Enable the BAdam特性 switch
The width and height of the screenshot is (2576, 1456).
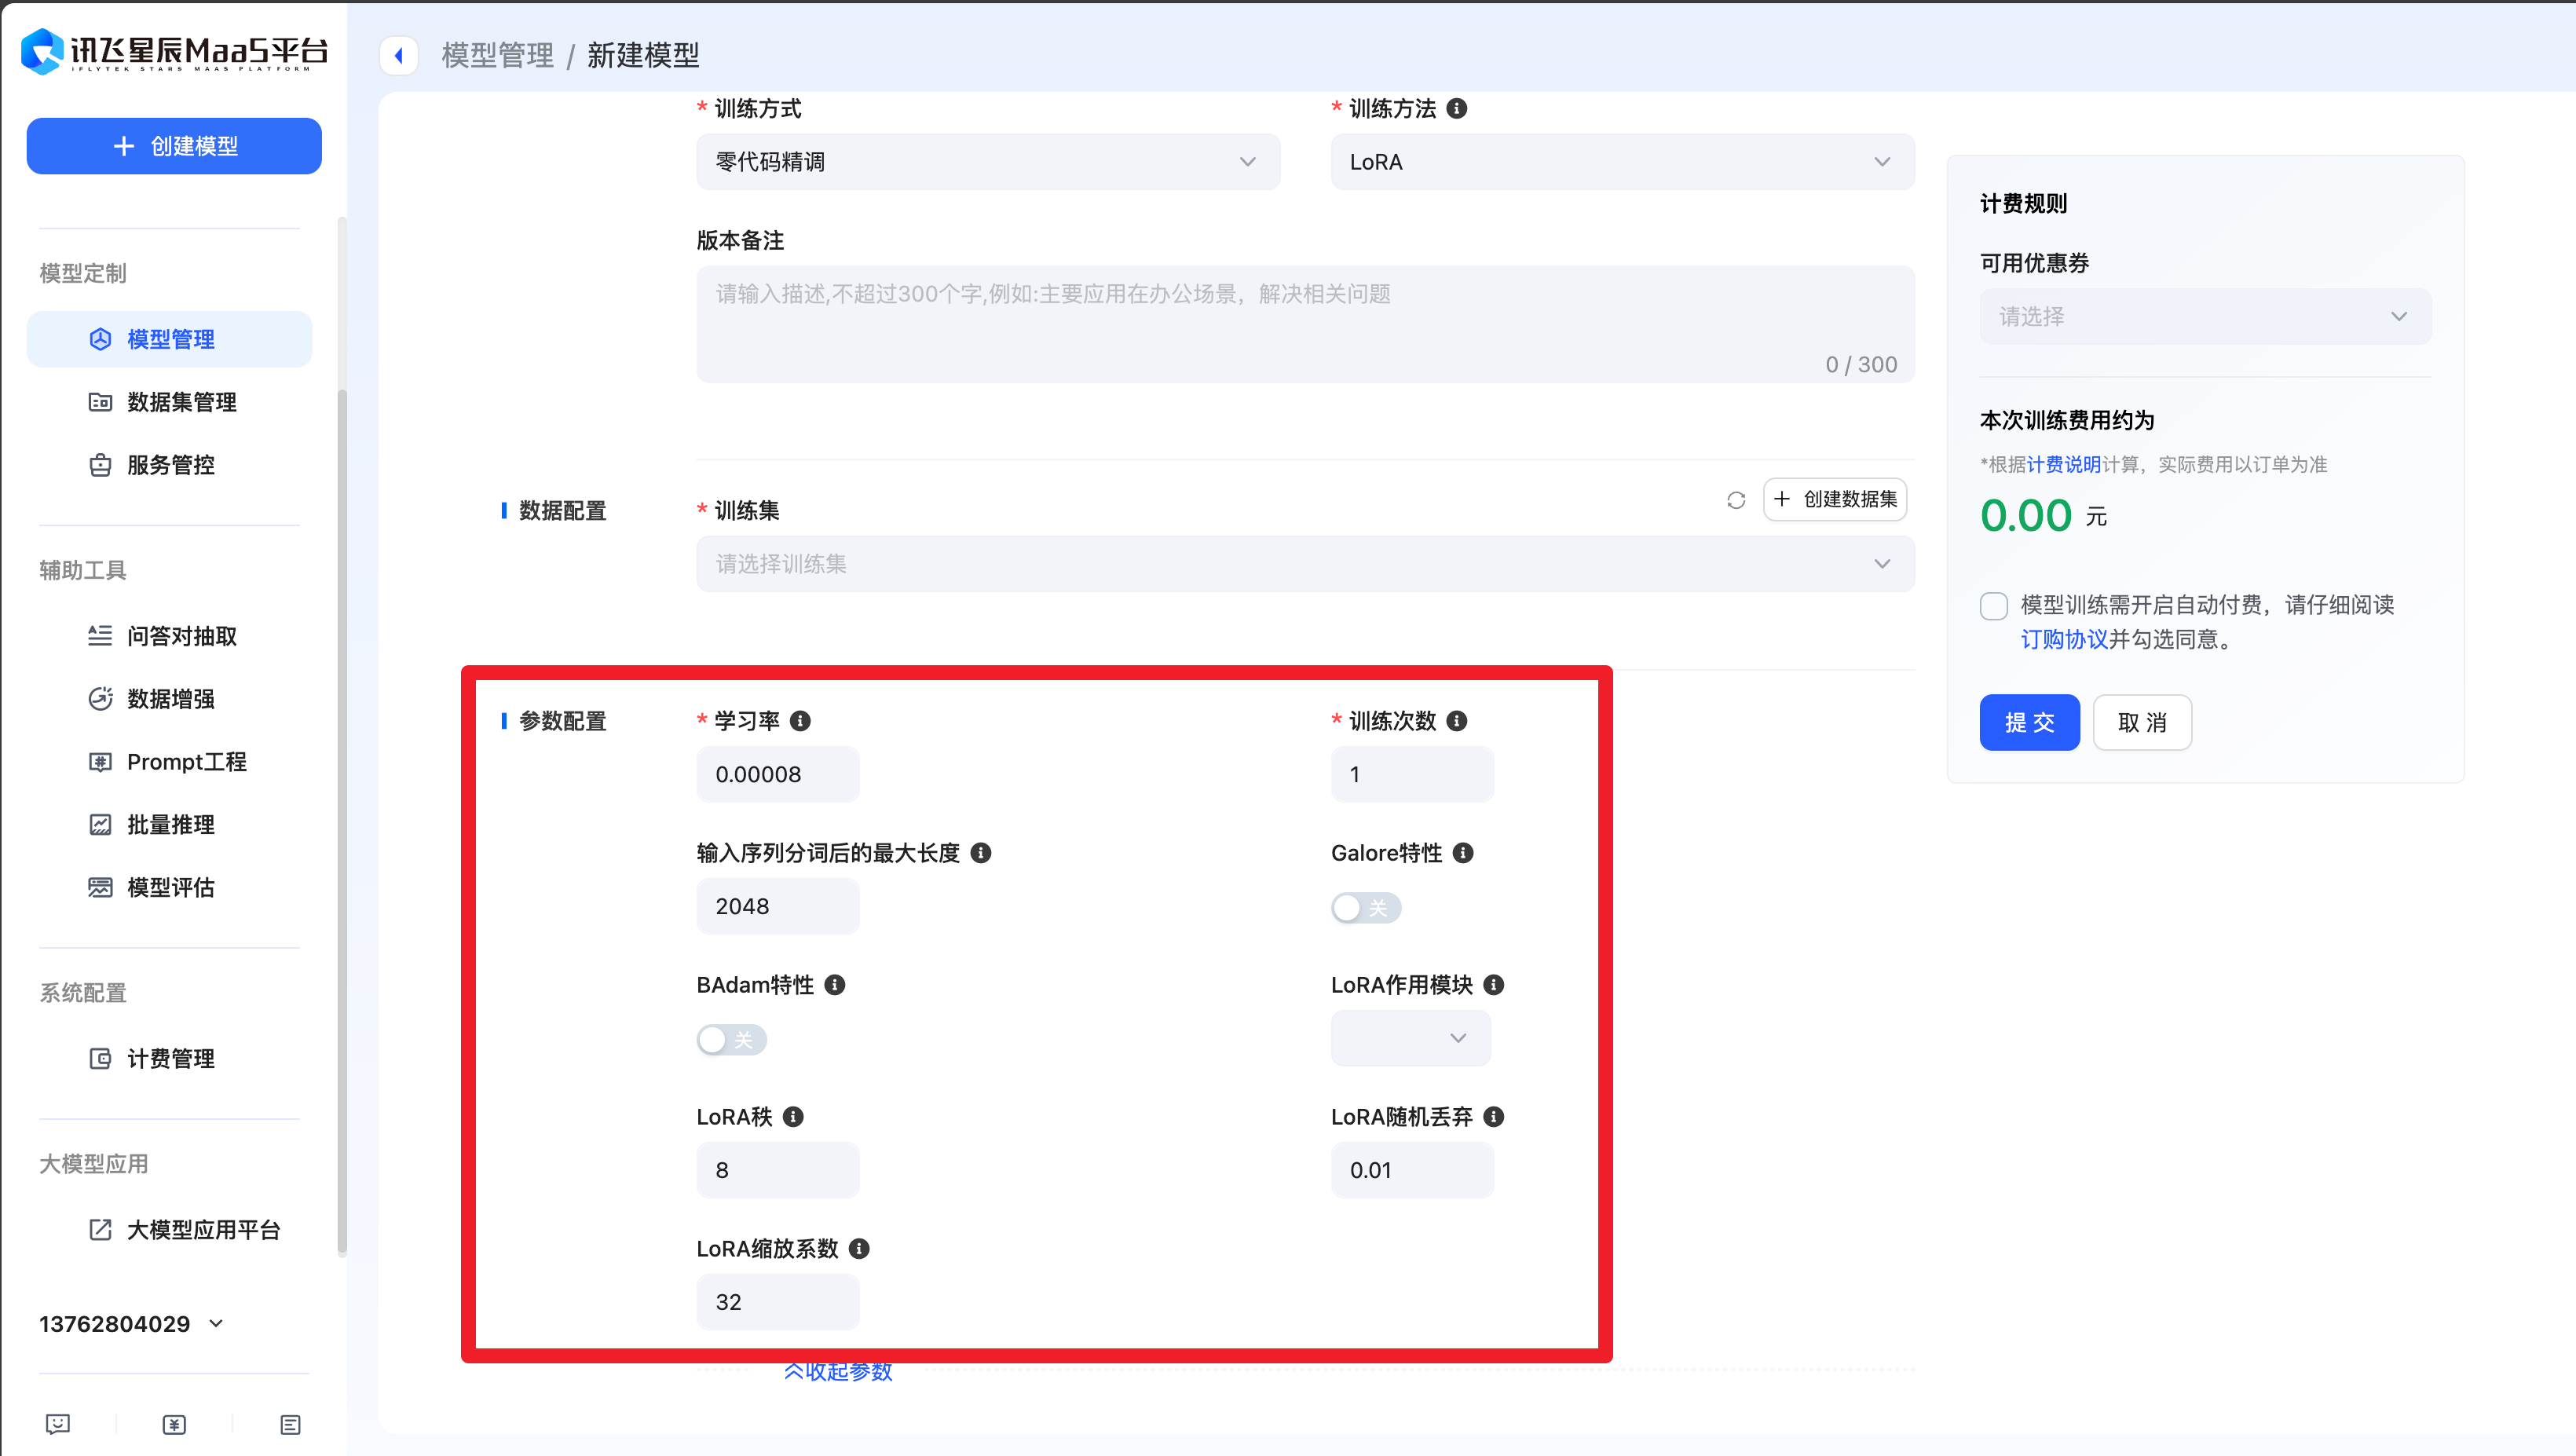pos(731,1040)
